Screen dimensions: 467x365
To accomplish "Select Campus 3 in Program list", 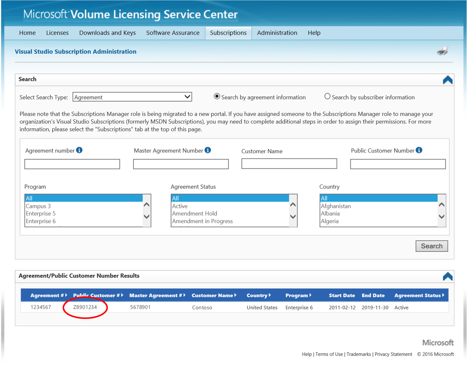I will pyautogui.click(x=84, y=206).
